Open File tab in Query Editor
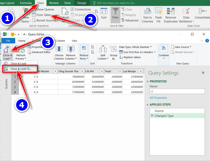 tap(8, 41)
